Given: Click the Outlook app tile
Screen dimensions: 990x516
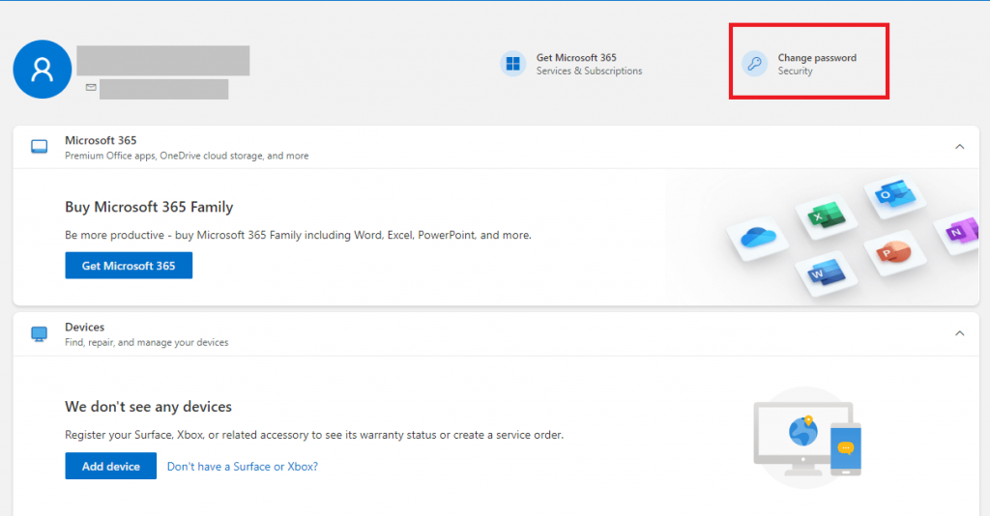Looking at the screenshot, I should (894, 195).
